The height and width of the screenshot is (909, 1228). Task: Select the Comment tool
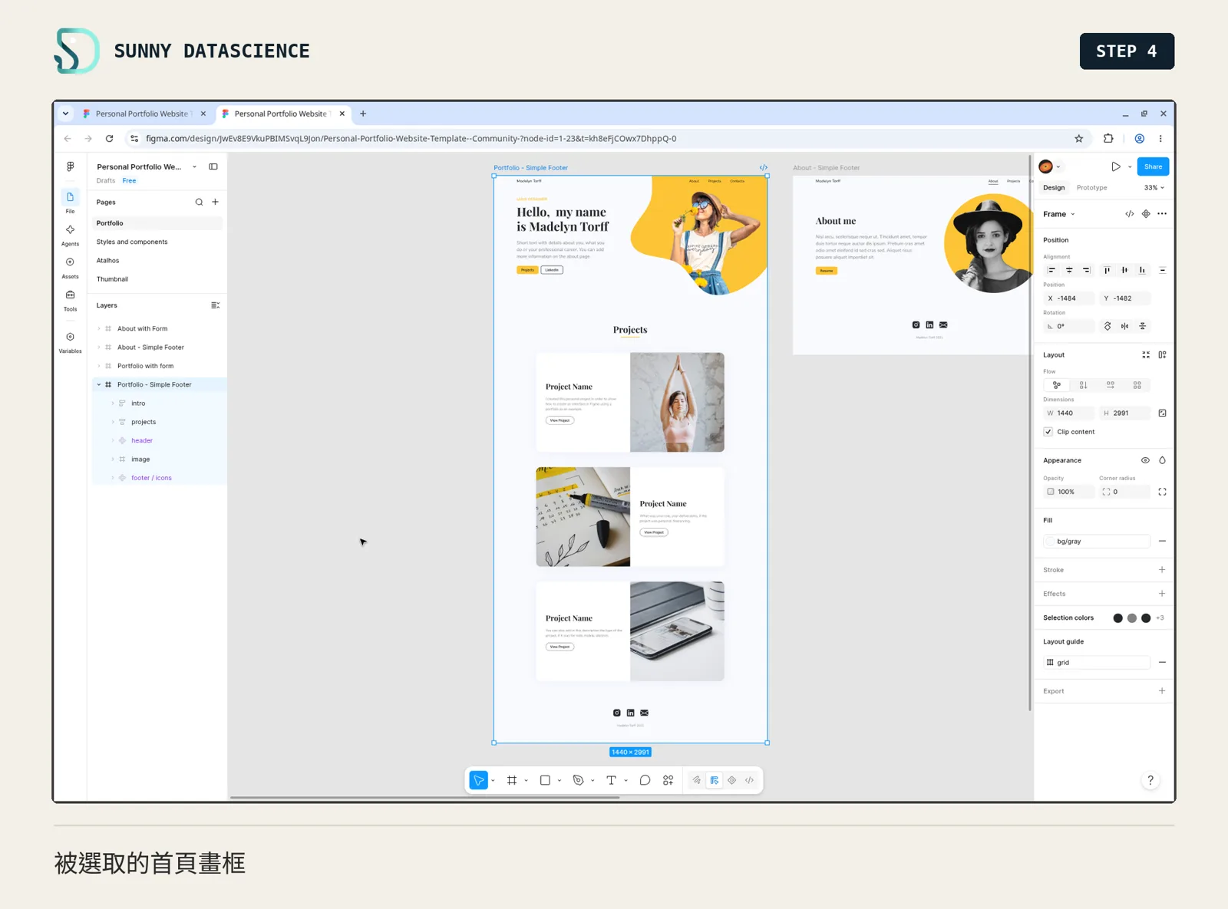645,780
